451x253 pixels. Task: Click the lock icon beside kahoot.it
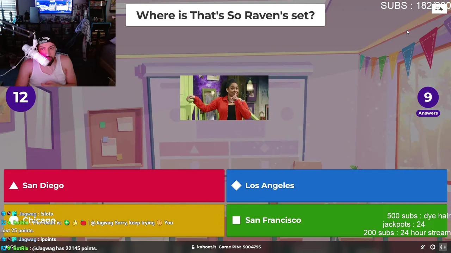(x=193, y=247)
